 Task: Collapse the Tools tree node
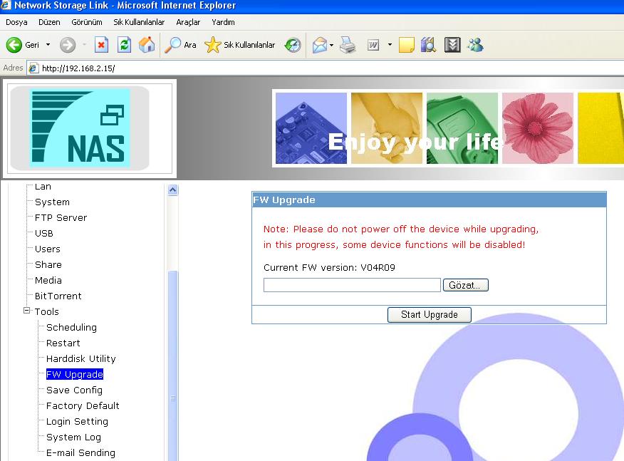26,311
